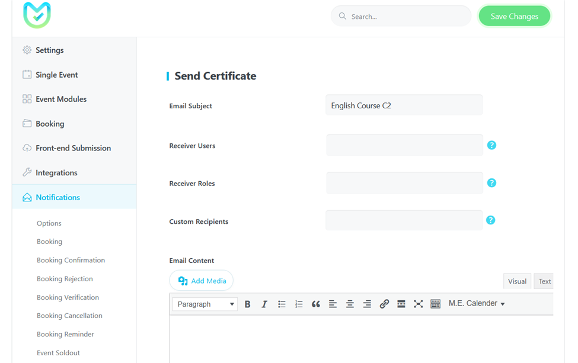The height and width of the screenshot is (363, 578).
Task: Click the help icon beside Receiver Roles
Action: 491,183
